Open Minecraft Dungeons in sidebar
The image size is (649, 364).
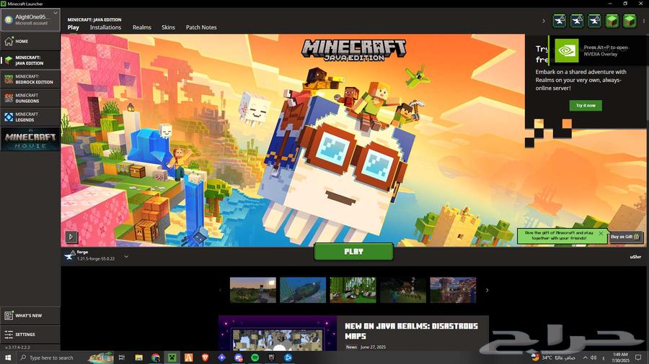point(30,99)
